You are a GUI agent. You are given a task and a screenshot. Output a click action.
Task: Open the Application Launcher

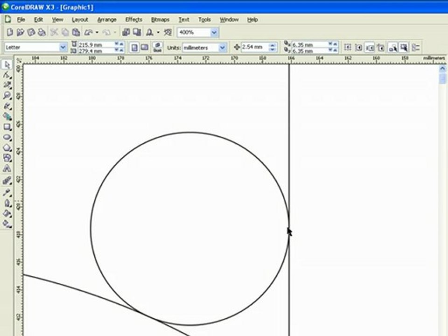(149, 32)
